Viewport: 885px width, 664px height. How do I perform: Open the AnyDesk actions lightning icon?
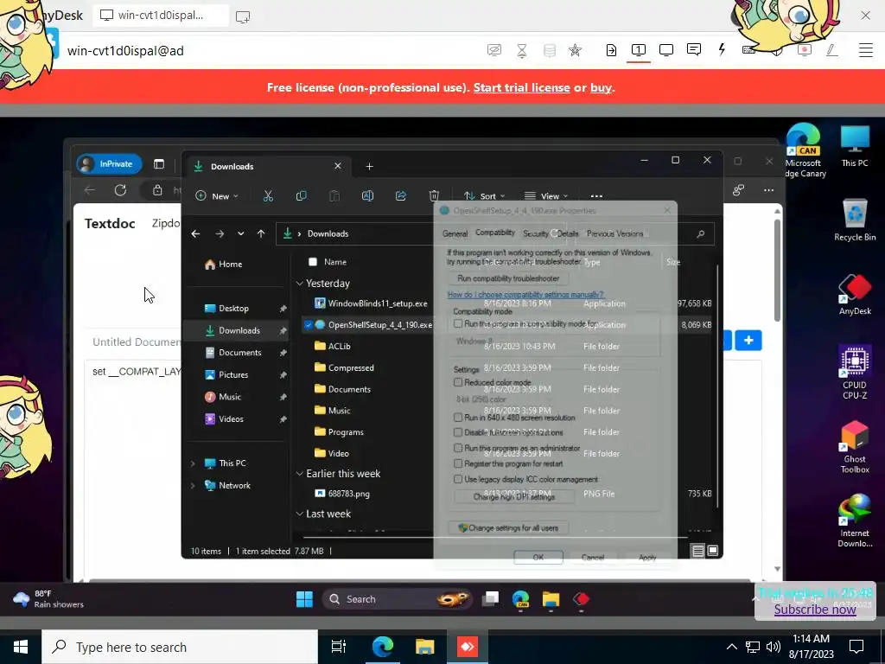(722, 49)
